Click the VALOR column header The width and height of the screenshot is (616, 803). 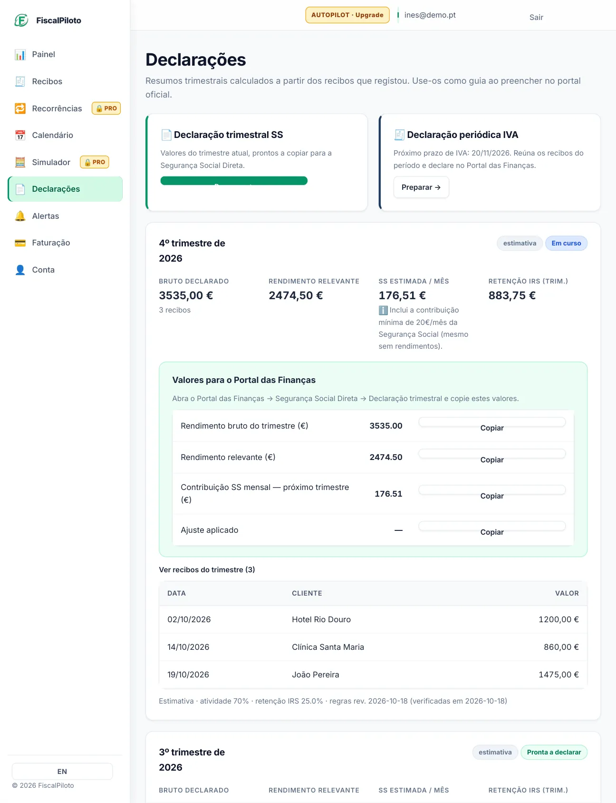567,593
